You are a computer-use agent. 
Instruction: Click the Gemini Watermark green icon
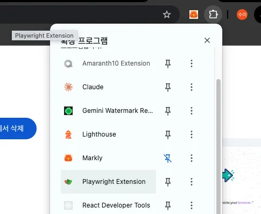[68, 111]
